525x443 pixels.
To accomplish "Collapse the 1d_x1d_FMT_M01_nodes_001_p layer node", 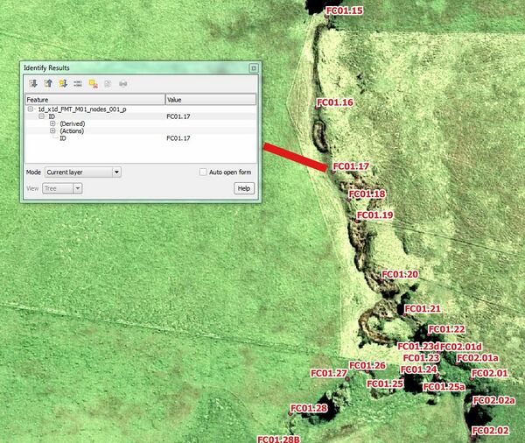I will coord(31,109).
